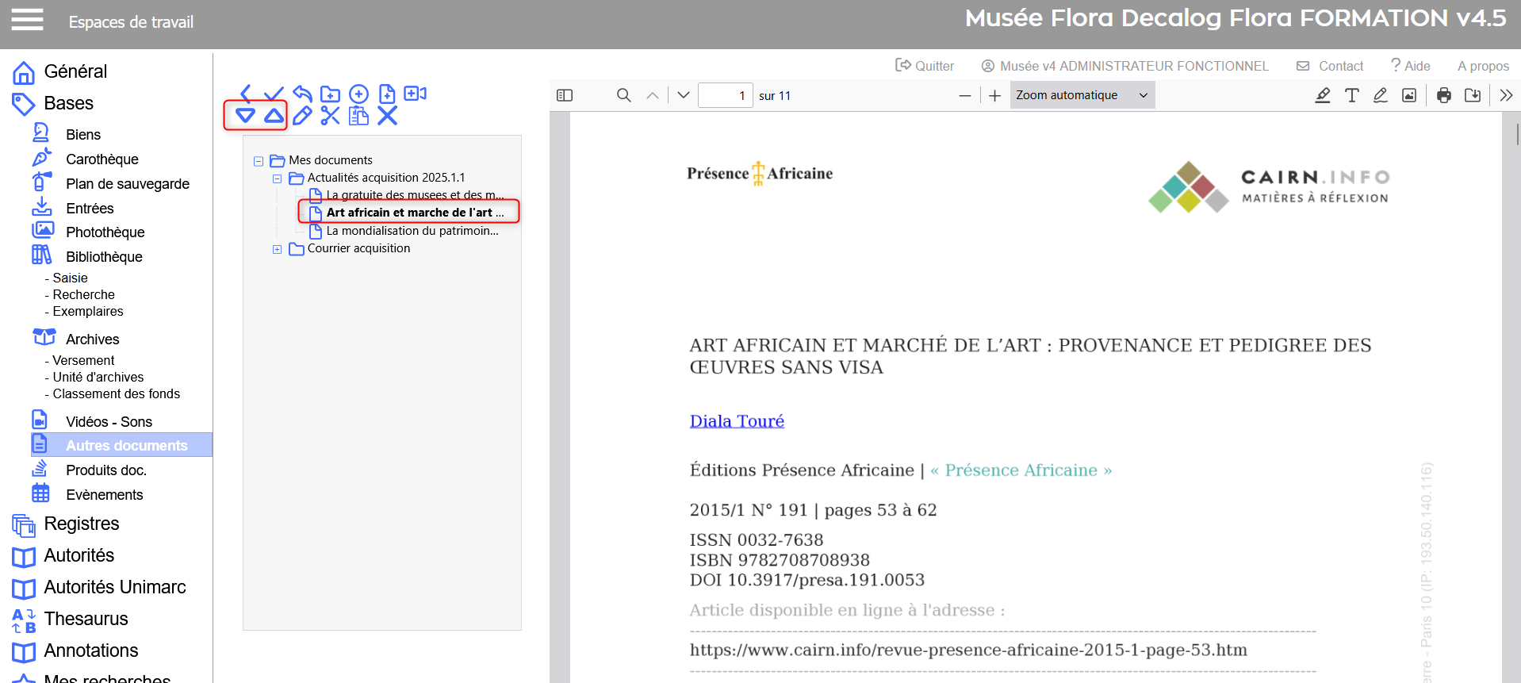Expand the Courrier acquisition folder
The image size is (1521, 683).
tap(278, 249)
